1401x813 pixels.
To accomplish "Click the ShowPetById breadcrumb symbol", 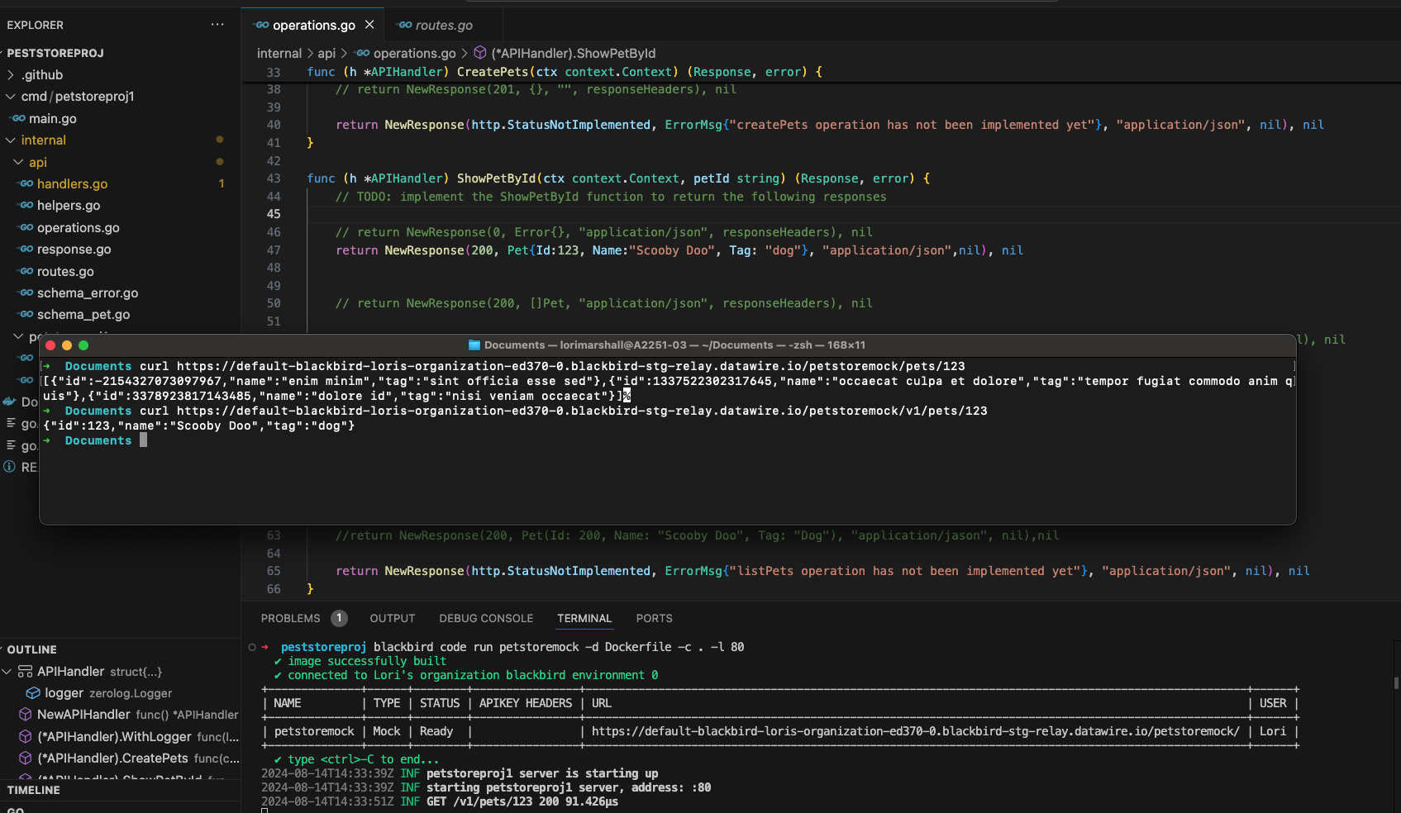I will [572, 54].
